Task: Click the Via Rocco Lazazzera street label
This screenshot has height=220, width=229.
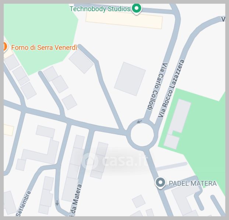Action: 171,88
